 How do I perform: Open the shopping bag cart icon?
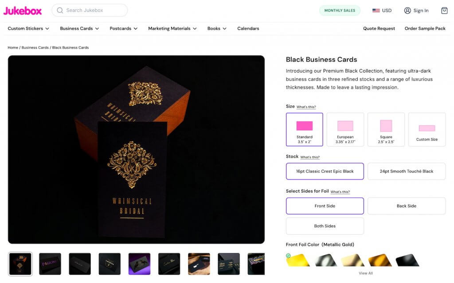tap(445, 10)
